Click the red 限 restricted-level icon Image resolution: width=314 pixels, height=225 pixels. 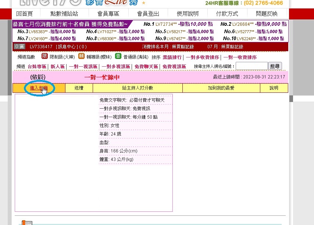[x=44, y=56]
